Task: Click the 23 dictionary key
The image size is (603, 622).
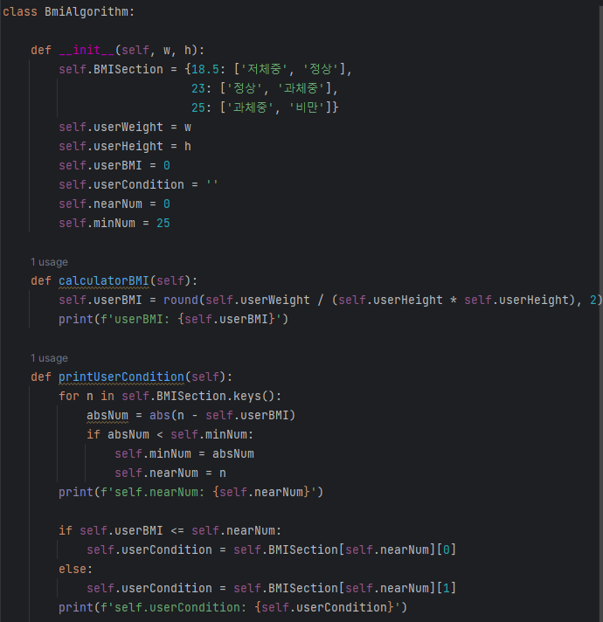Action: coord(198,88)
